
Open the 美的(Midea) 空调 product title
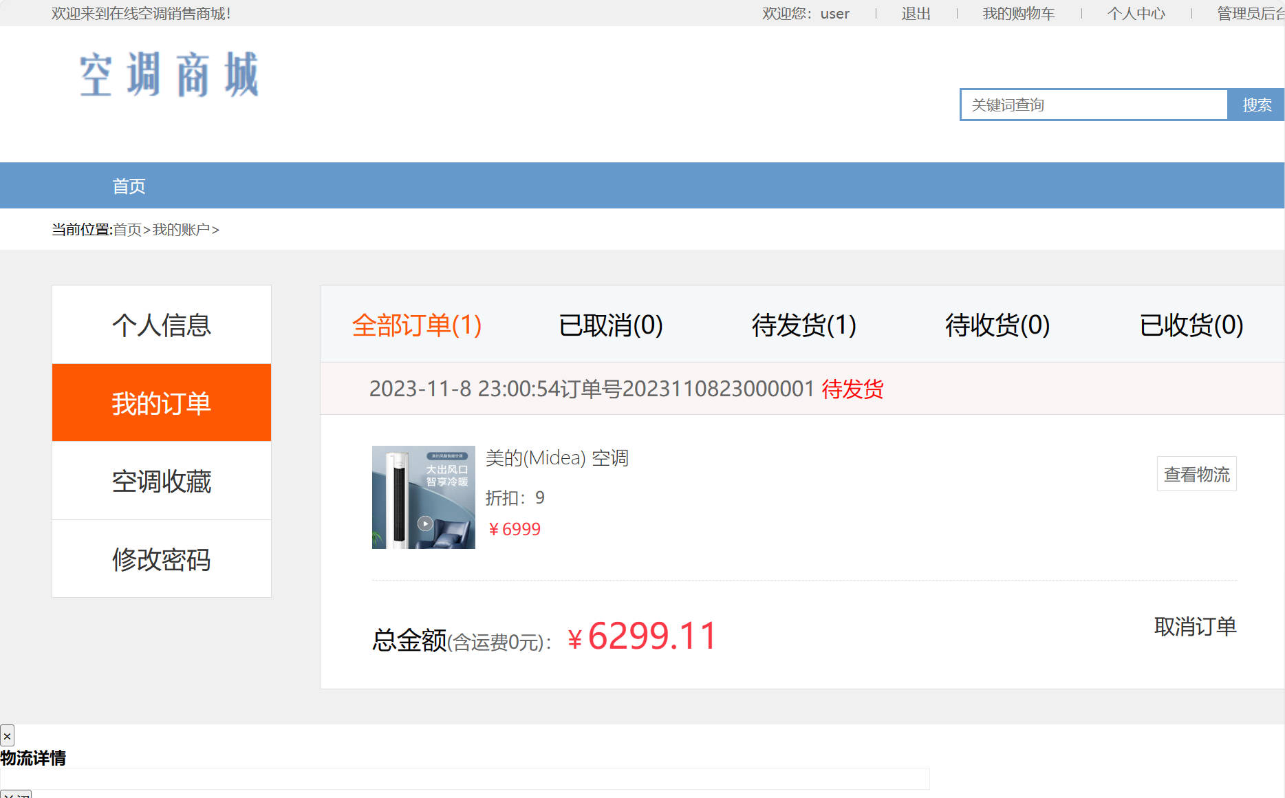click(x=557, y=458)
